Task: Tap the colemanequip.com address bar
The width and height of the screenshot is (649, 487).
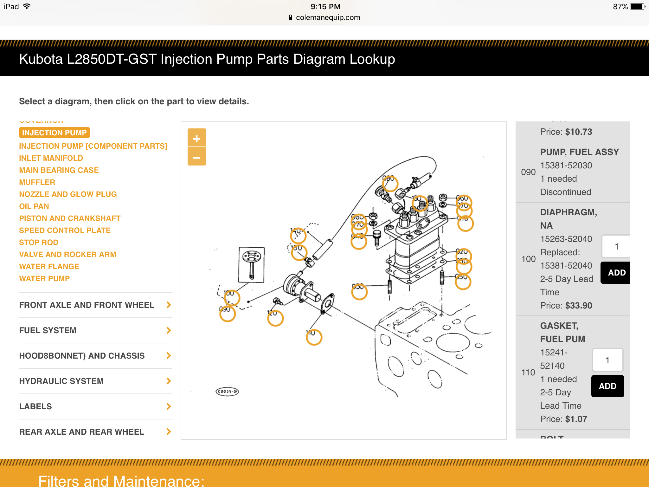Action: (324, 17)
